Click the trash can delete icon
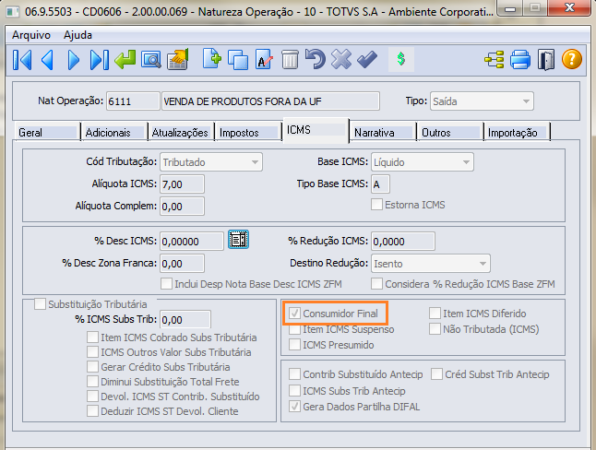596x450 pixels. coord(290,60)
